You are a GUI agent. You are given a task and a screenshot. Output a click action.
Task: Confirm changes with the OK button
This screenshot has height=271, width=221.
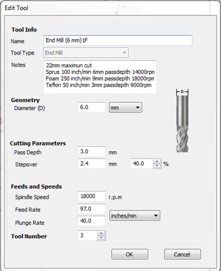130,254
